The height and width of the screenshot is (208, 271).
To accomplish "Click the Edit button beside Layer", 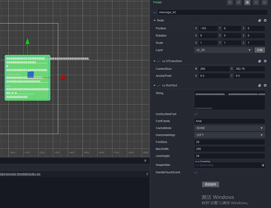I will coord(259,50).
